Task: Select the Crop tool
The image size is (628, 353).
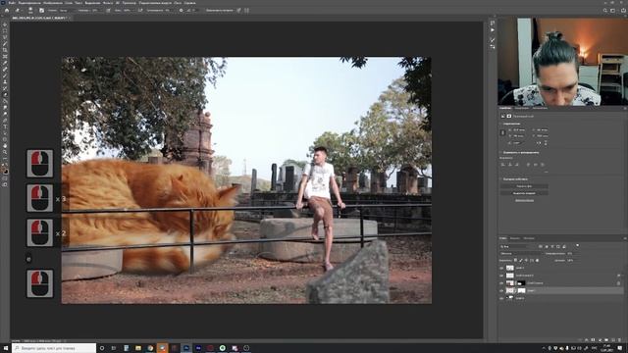Action: pos(5,50)
